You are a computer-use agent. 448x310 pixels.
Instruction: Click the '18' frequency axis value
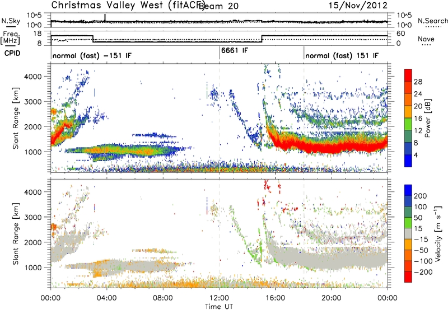coord(37,34)
